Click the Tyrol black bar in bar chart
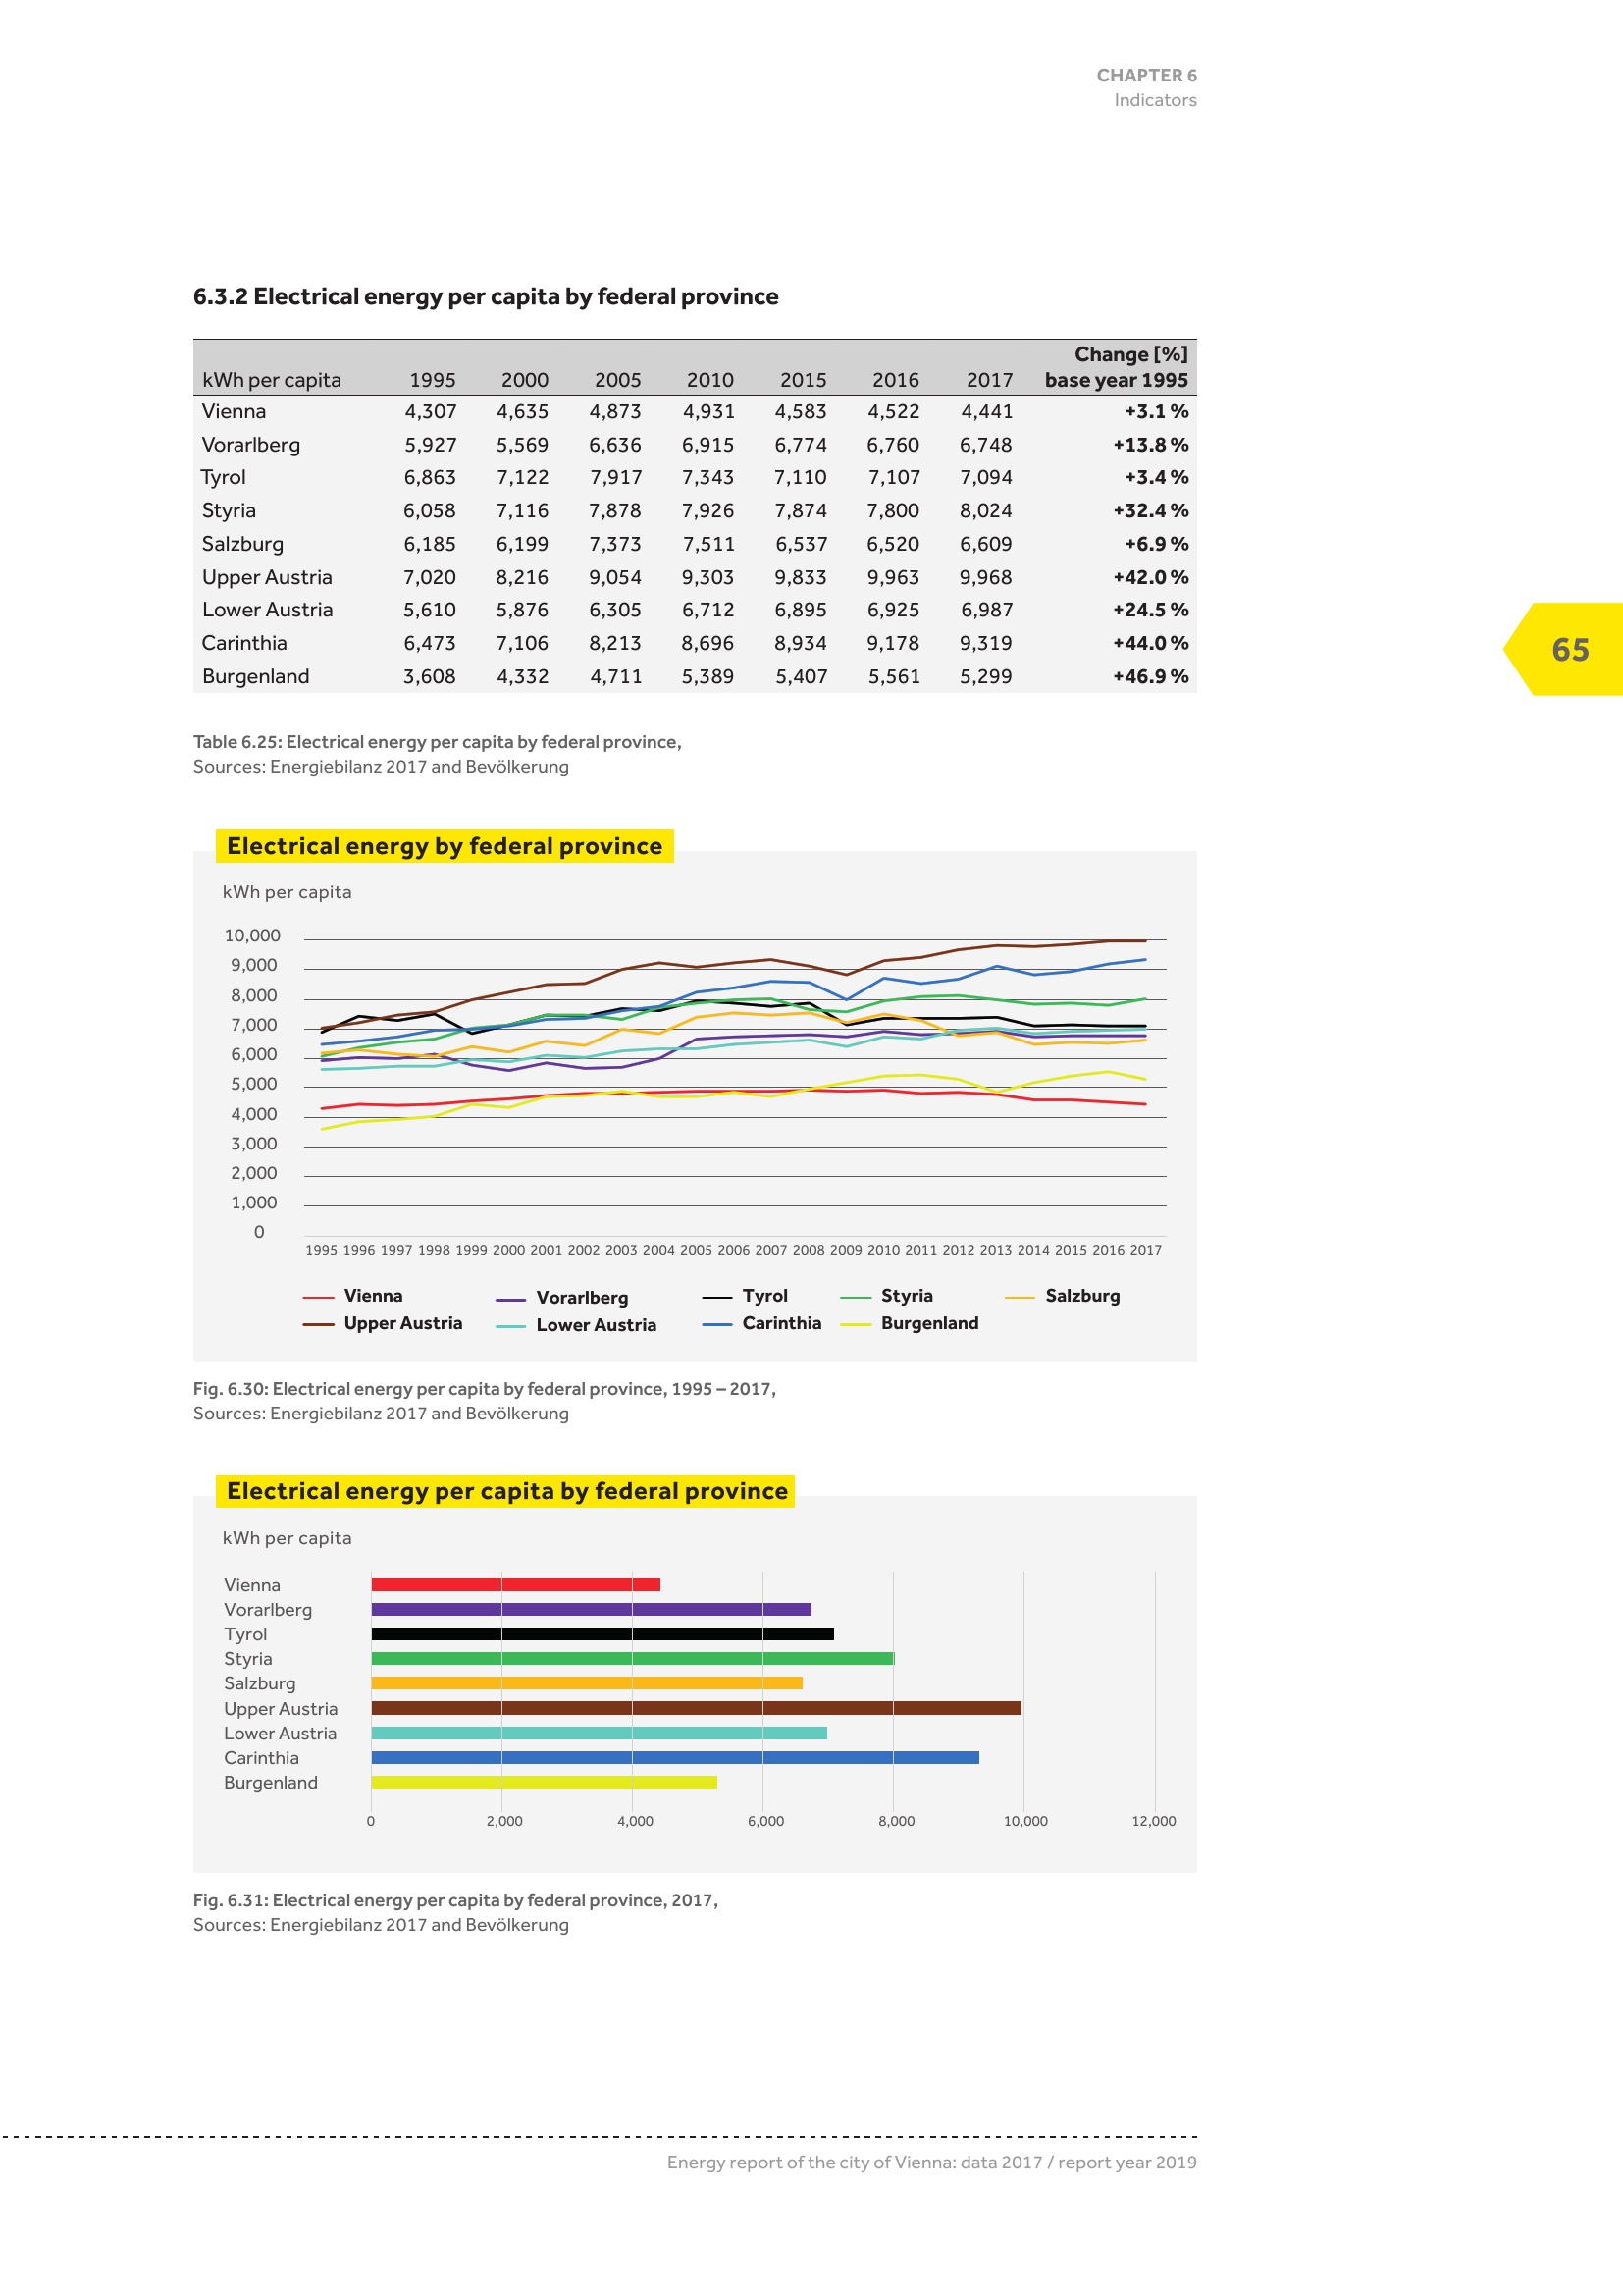The height and width of the screenshot is (2296, 1623). [x=602, y=1633]
